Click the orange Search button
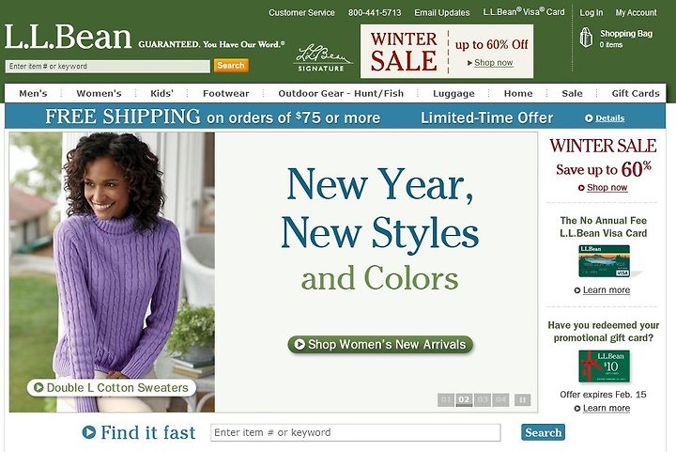Screen dimensions: 676x452 click(x=231, y=66)
